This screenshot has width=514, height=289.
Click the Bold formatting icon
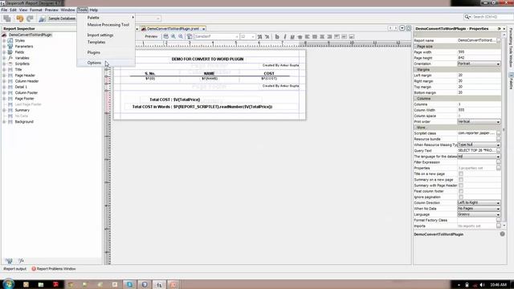pos(277,37)
